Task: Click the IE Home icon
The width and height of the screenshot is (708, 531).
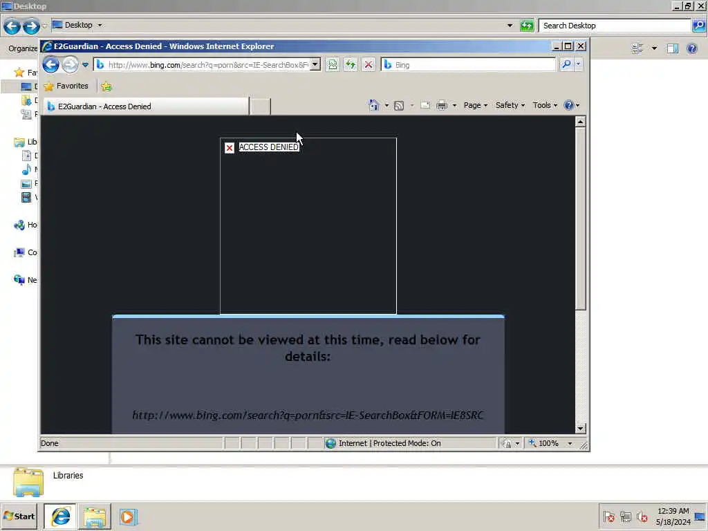Action: (374, 105)
